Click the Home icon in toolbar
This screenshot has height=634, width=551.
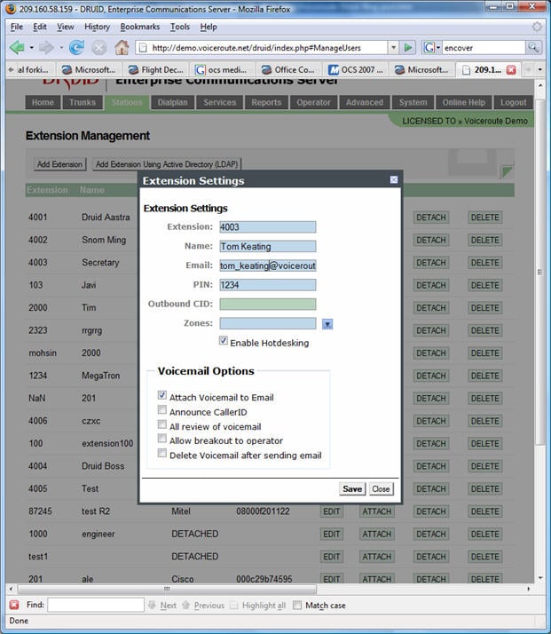pyautogui.click(x=122, y=47)
